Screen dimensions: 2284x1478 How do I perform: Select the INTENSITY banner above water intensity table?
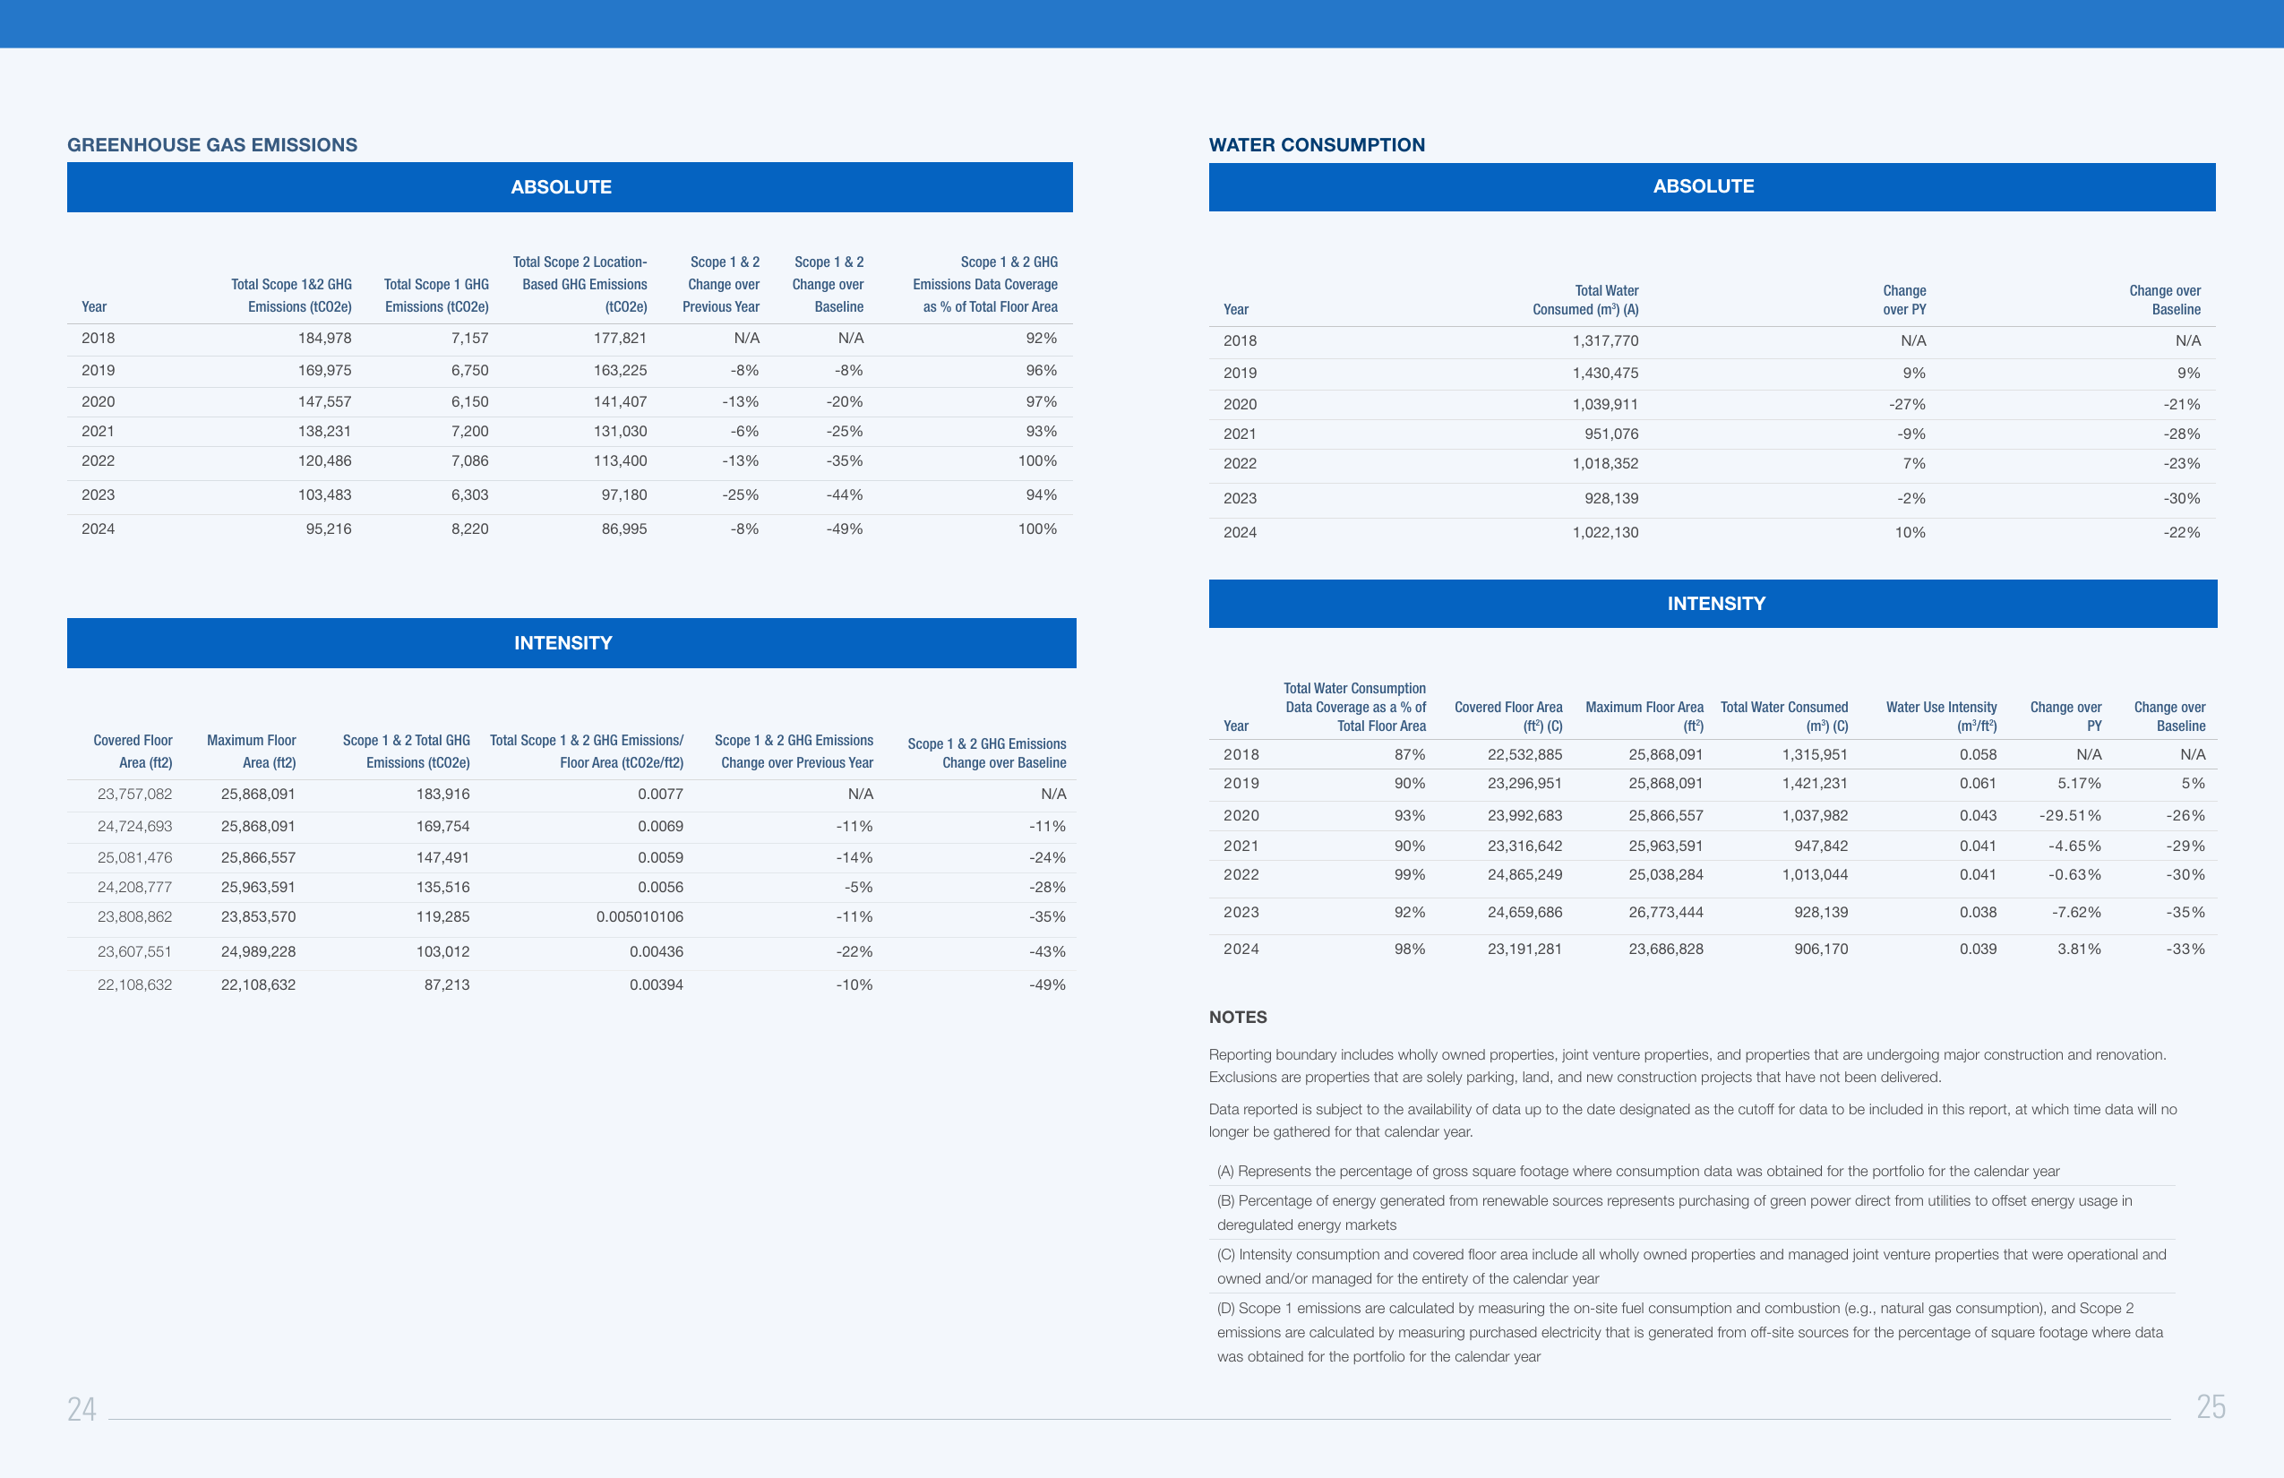click(1713, 604)
